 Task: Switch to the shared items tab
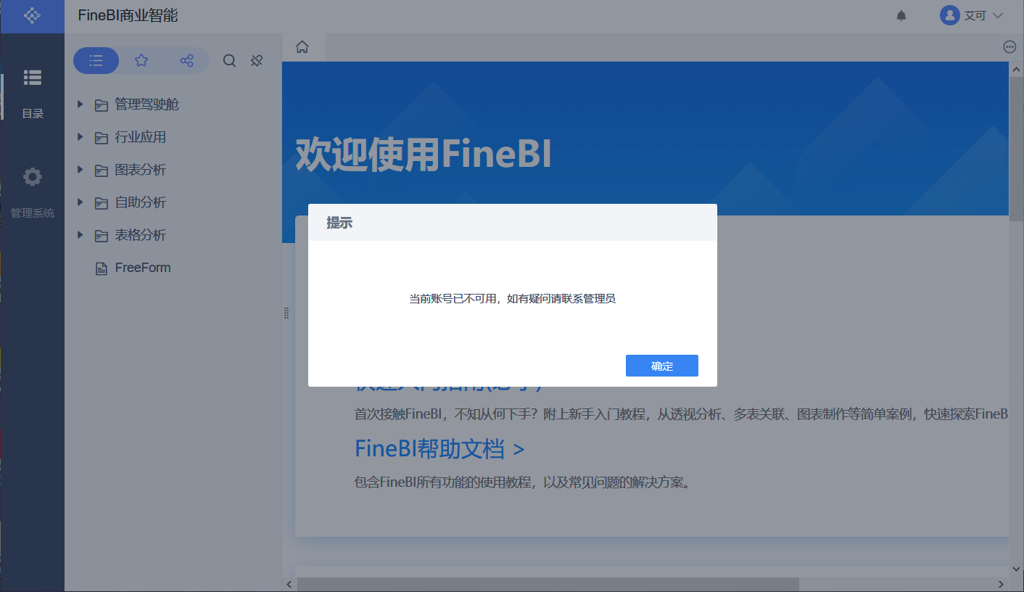[186, 60]
